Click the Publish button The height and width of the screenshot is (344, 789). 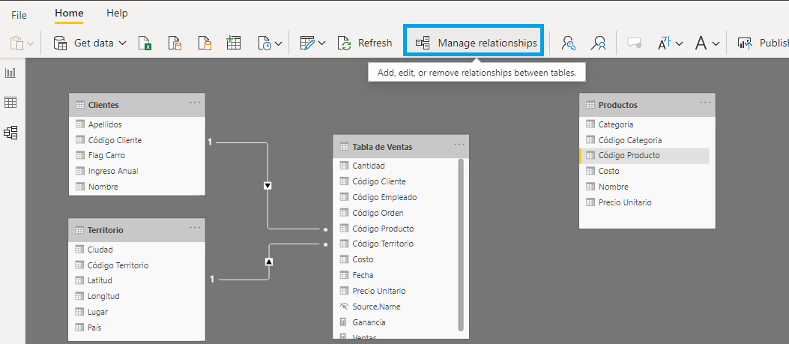tap(762, 43)
